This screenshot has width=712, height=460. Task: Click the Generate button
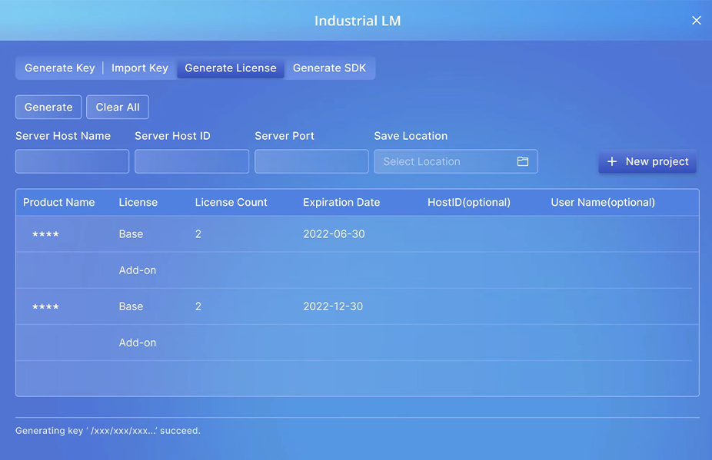click(48, 107)
